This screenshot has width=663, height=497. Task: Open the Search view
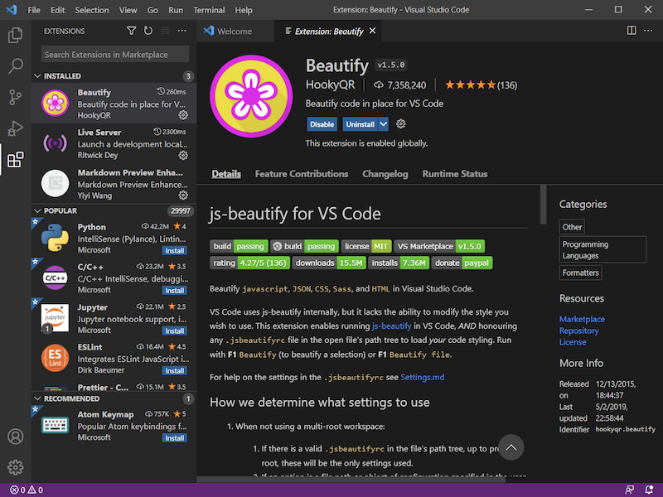pyautogui.click(x=14, y=65)
